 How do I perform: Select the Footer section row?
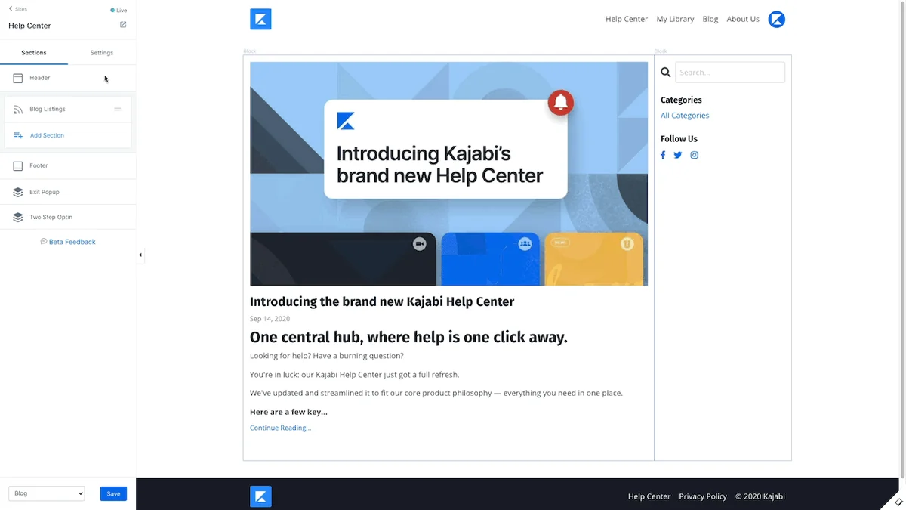68,165
